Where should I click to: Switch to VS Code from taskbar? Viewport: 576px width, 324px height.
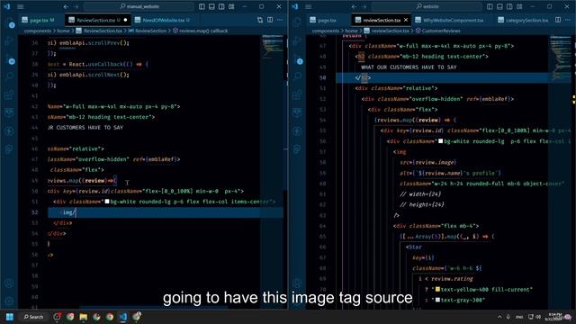(123, 317)
